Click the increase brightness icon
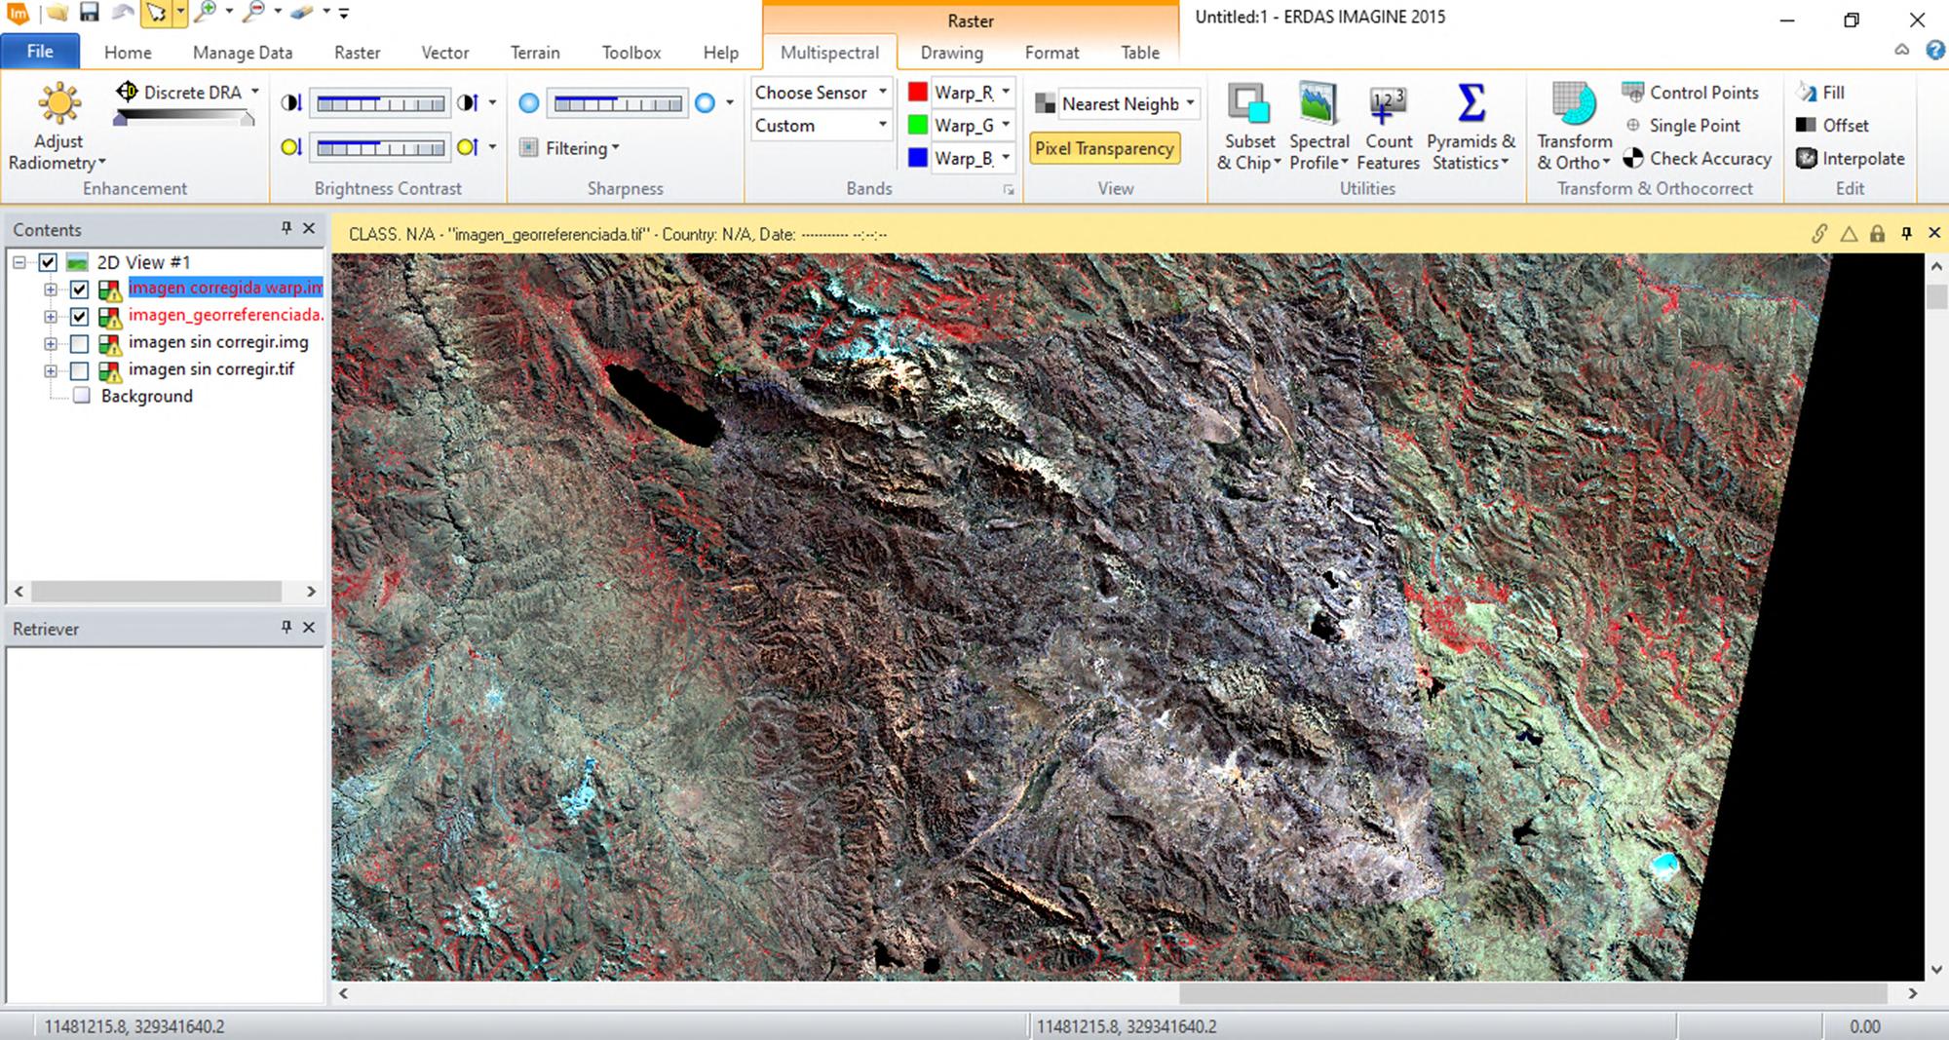Viewport: 1949px width, 1040px height. 468,147
